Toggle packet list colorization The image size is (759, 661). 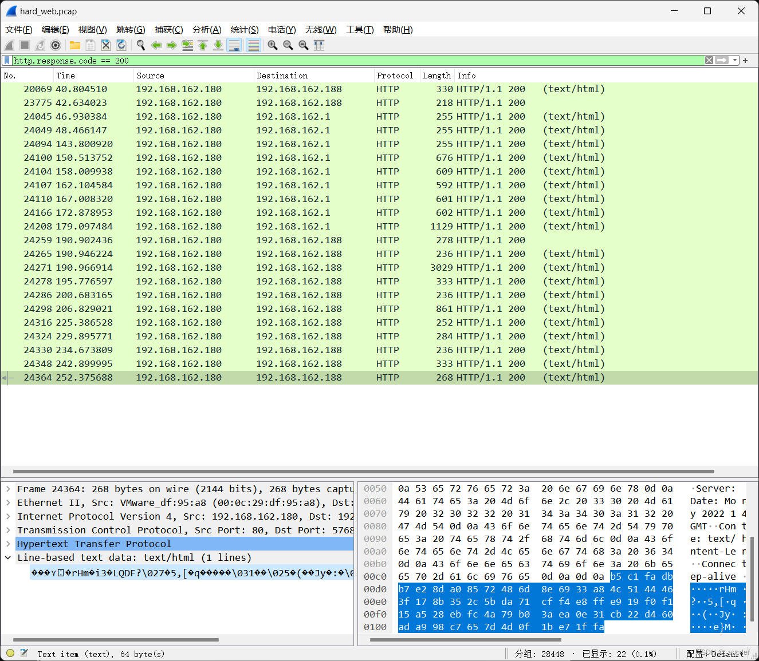pyautogui.click(x=253, y=45)
